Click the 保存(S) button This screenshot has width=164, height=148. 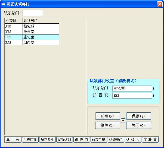click(x=139, y=116)
